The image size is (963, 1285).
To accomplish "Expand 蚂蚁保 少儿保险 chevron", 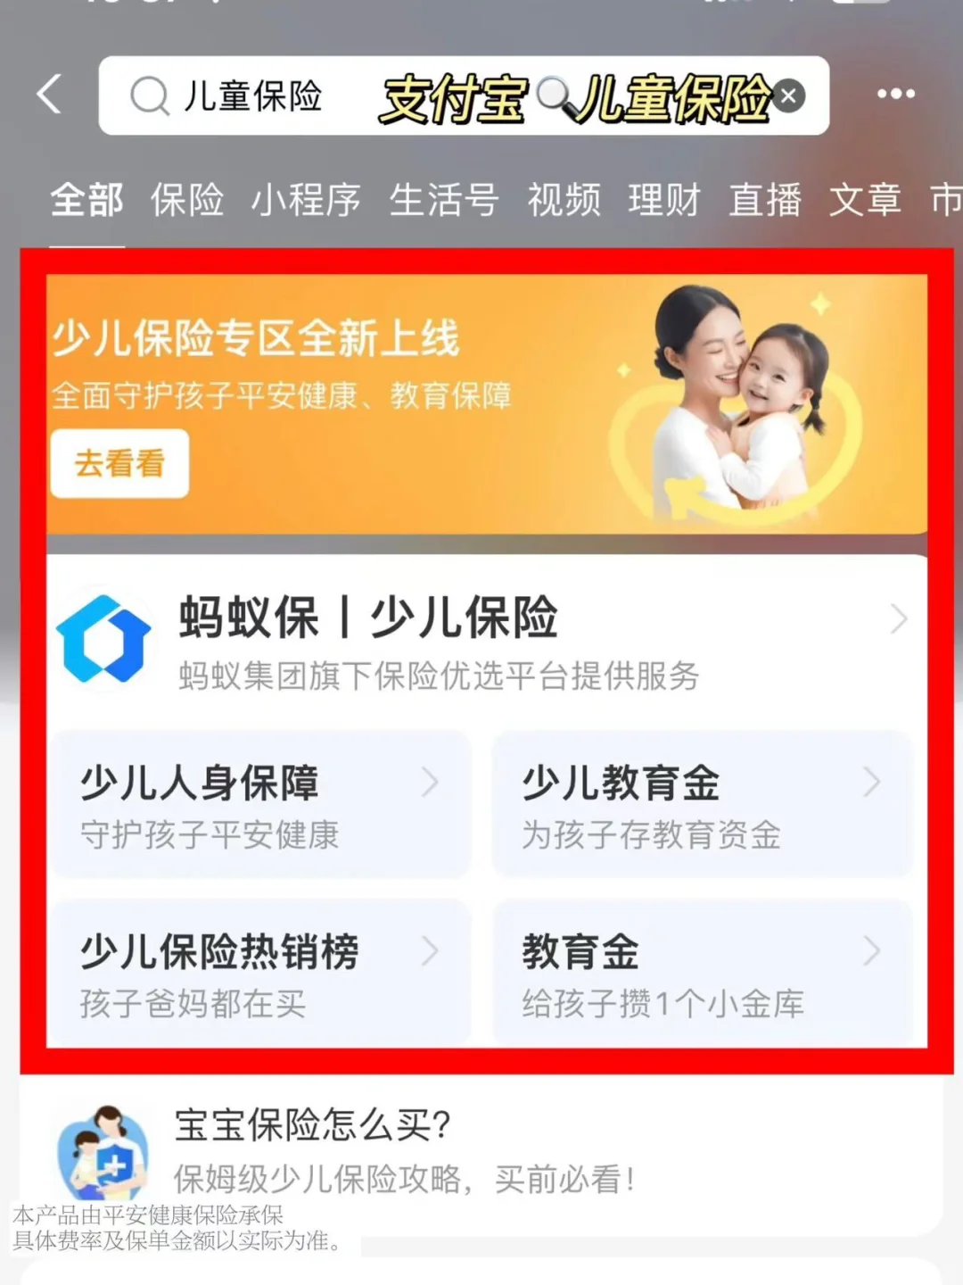I will (899, 618).
